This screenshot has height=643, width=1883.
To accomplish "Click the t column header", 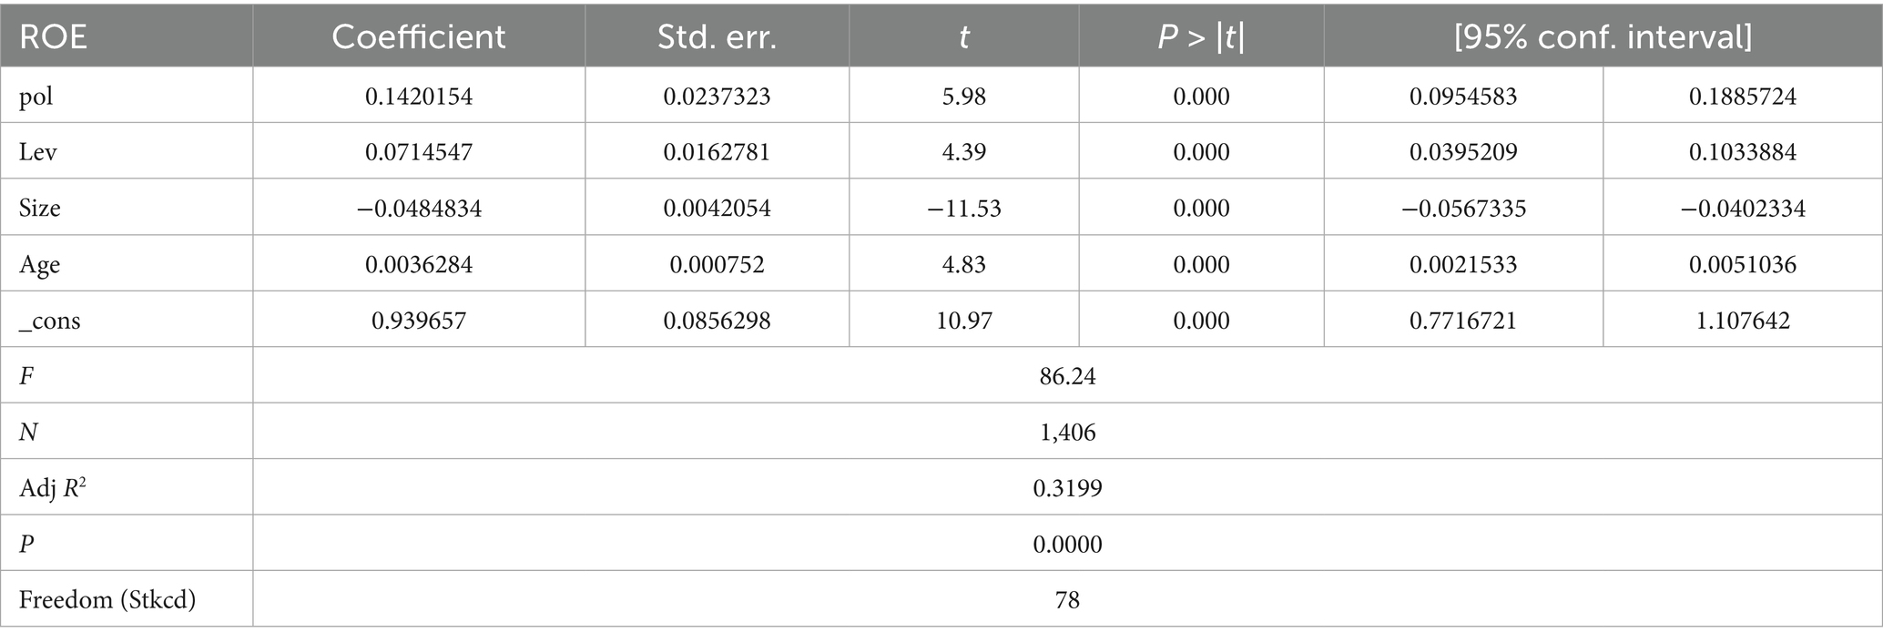I will [963, 36].
